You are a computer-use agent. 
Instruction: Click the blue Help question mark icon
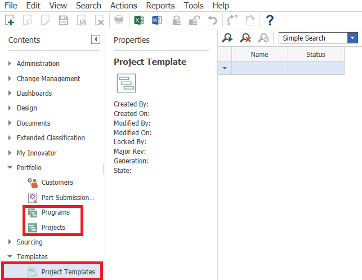click(x=270, y=21)
